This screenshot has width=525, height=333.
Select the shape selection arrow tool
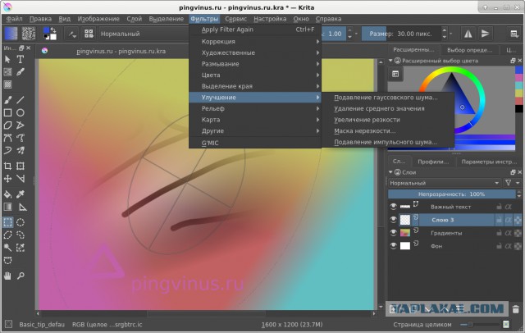pos(7,59)
